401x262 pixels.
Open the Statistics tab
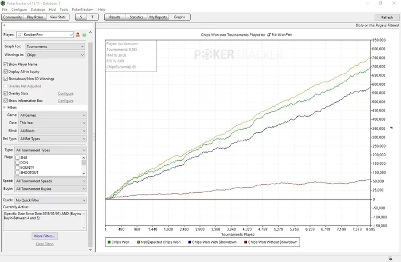(x=136, y=17)
